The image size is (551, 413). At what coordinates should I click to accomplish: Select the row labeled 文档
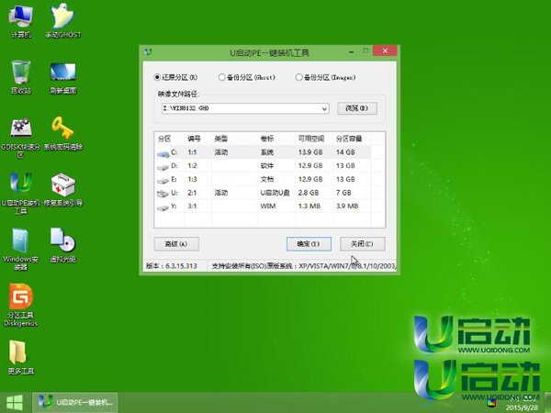pyautogui.click(x=263, y=179)
